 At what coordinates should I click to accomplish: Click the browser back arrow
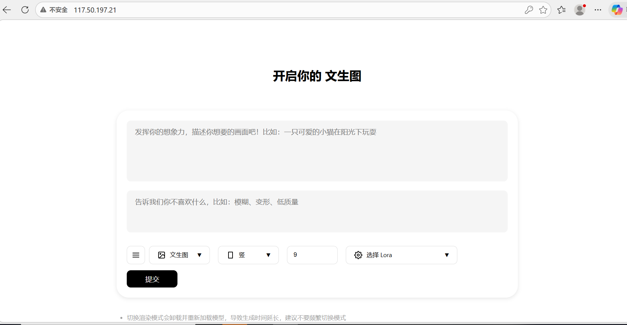pos(7,10)
